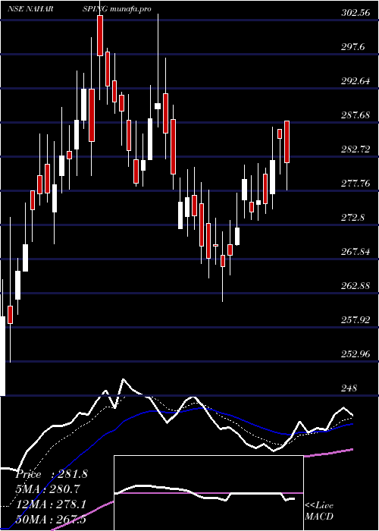The width and height of the screenshot is (379, 531).
Task: Click the 248 price axis label
Action: [349, 388]
